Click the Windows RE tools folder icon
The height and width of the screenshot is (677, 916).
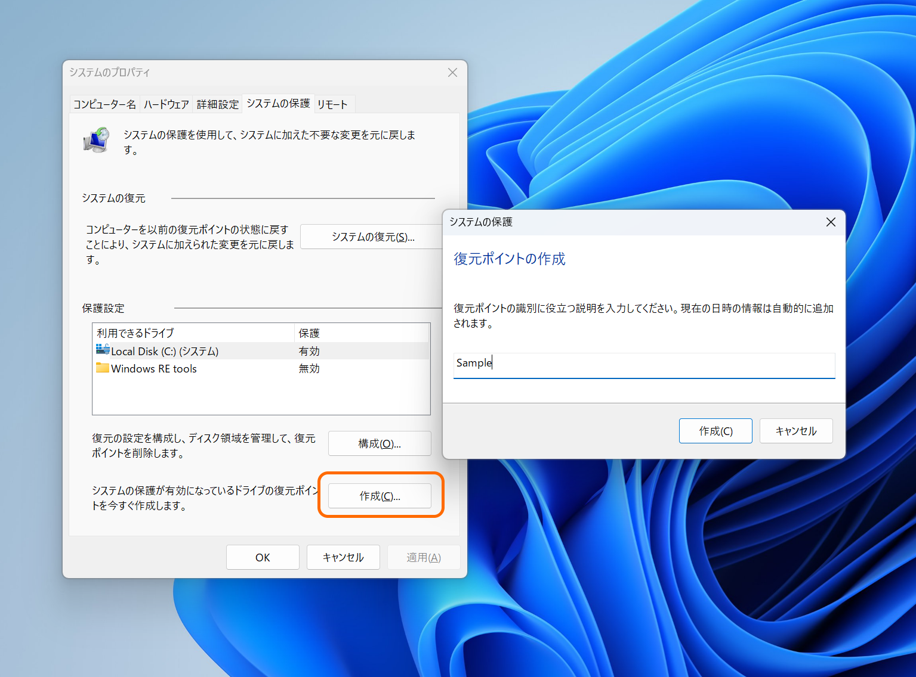pos(103,368)
